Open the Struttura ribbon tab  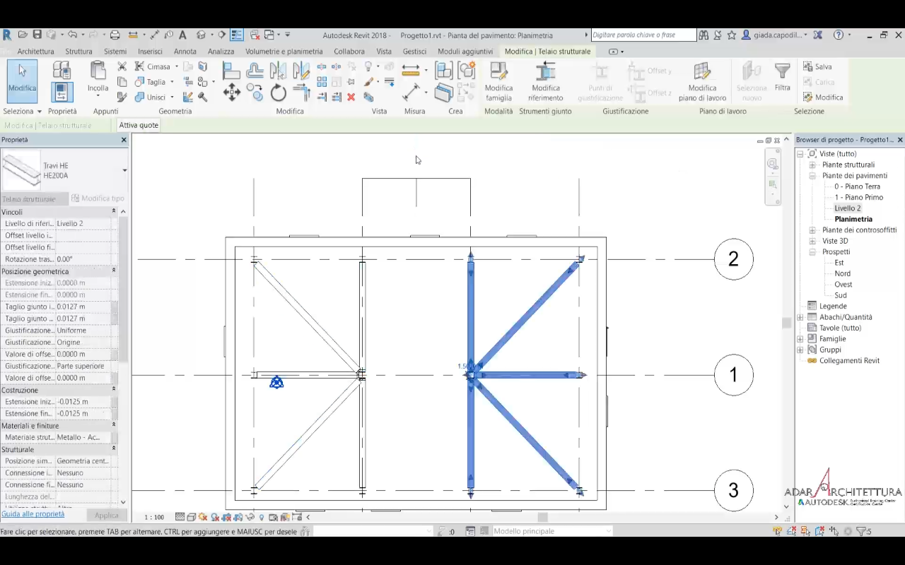(x=78, y=52)
